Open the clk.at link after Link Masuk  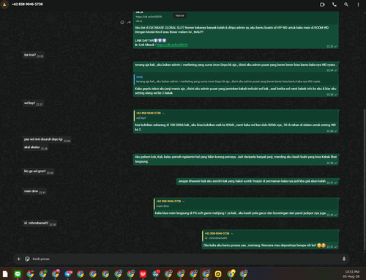click(172, 45)
